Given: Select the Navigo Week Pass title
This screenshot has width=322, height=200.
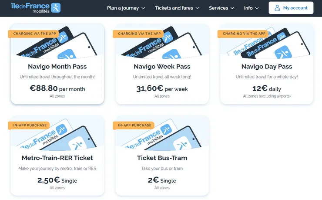Looking at the screenshot, I should (x=162, y=67).
